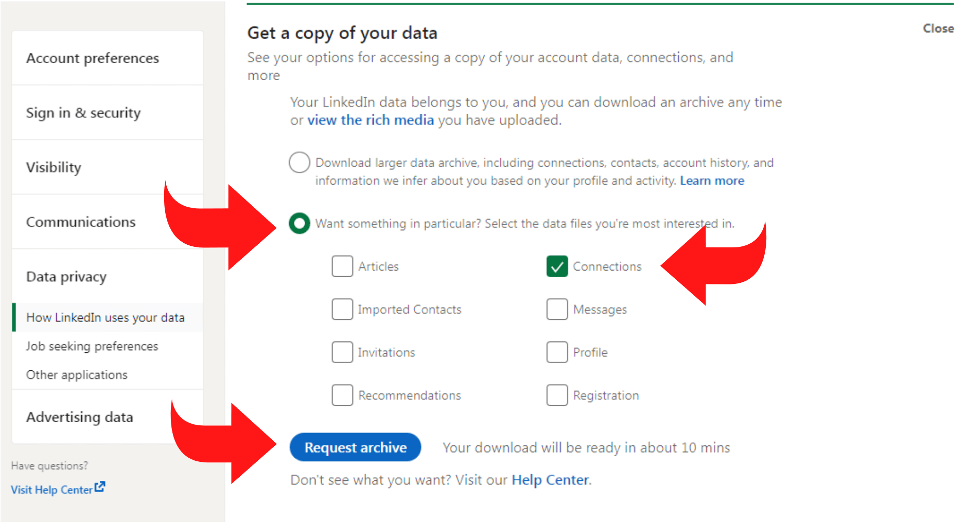This screenshot has height=522, width=966.
Task: Uncheck the Connections checkbox
Action: click(557, 266)
